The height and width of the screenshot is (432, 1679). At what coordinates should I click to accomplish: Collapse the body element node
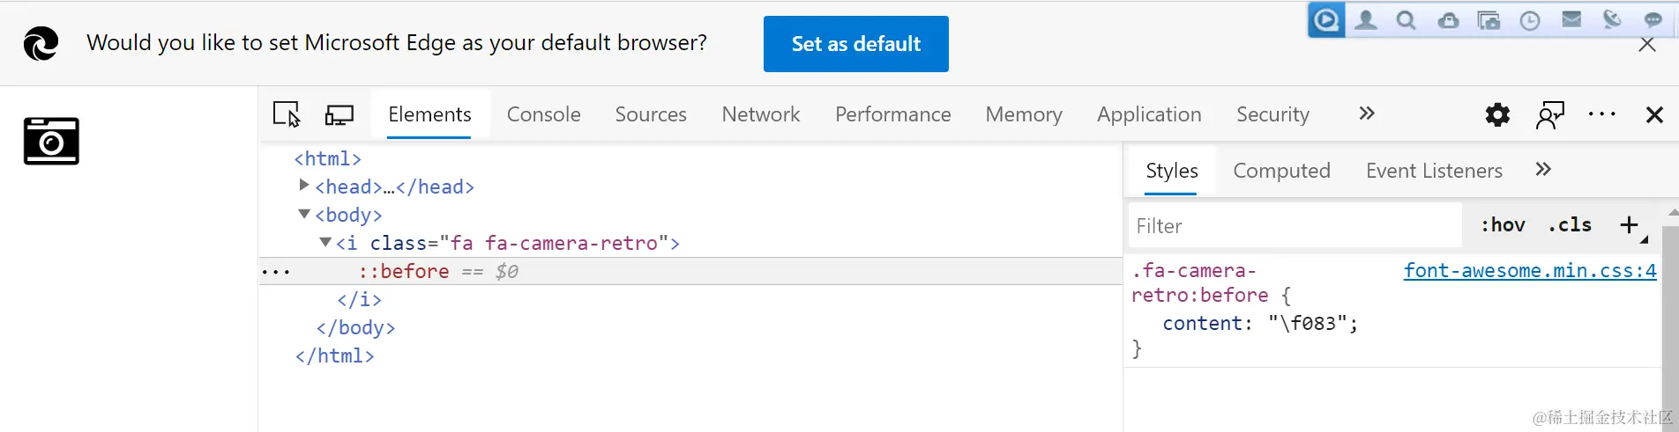(x=304, y=214)
